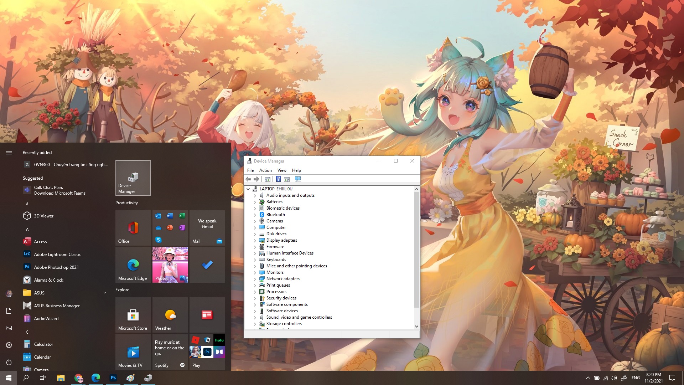
Task: Expand the Keyboards node
Action: click(255, 260)
